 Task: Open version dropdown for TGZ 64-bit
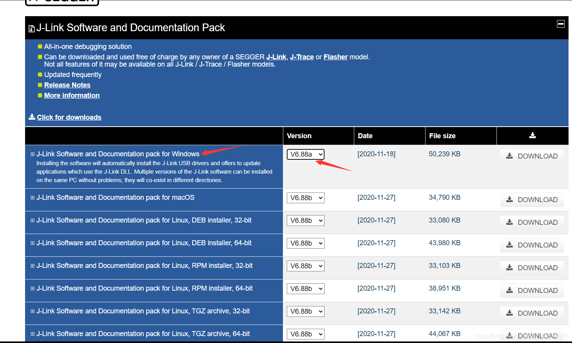(305, 334)
